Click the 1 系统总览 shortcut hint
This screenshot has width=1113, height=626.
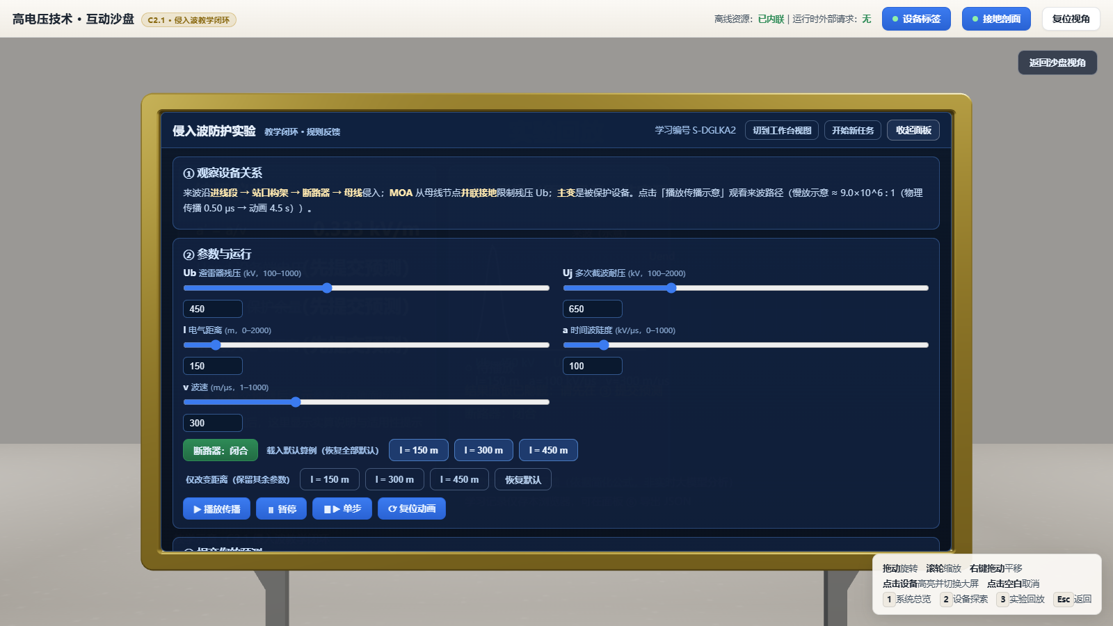click(x=907, y=599)
